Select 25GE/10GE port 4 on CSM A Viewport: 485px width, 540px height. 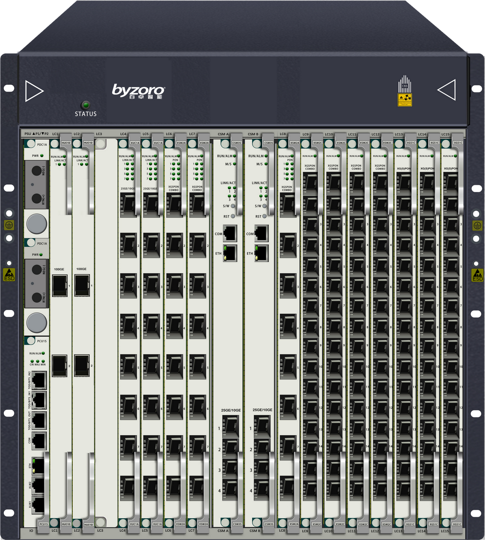point(231,490)
